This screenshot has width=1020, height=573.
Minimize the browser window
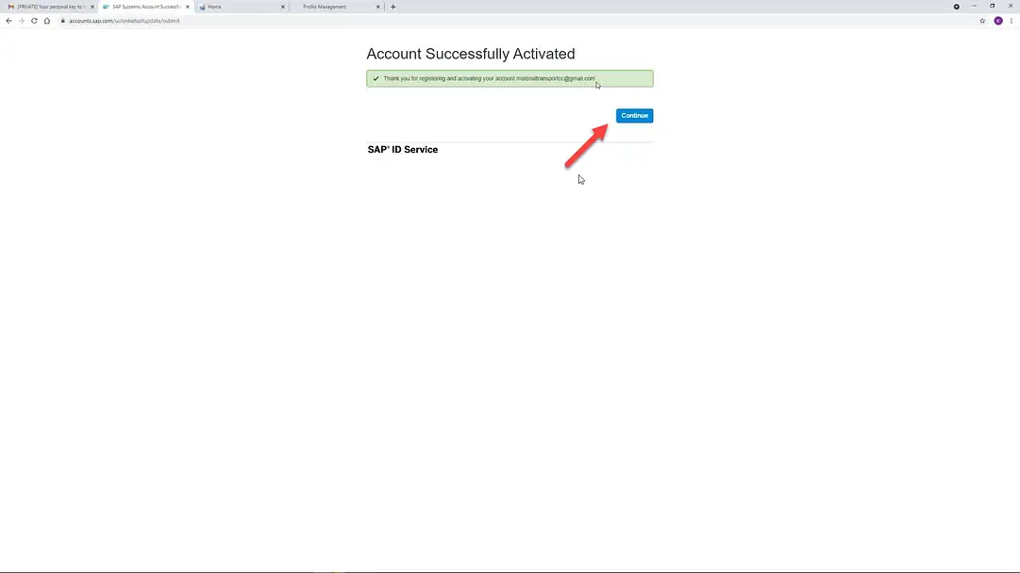[x=974, y=6]
